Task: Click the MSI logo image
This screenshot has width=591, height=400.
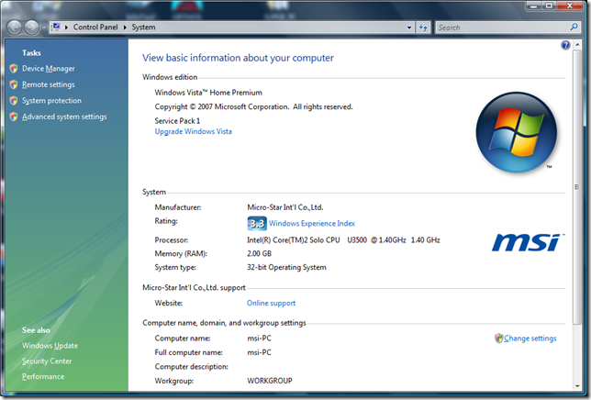Action: click(526, 241)
